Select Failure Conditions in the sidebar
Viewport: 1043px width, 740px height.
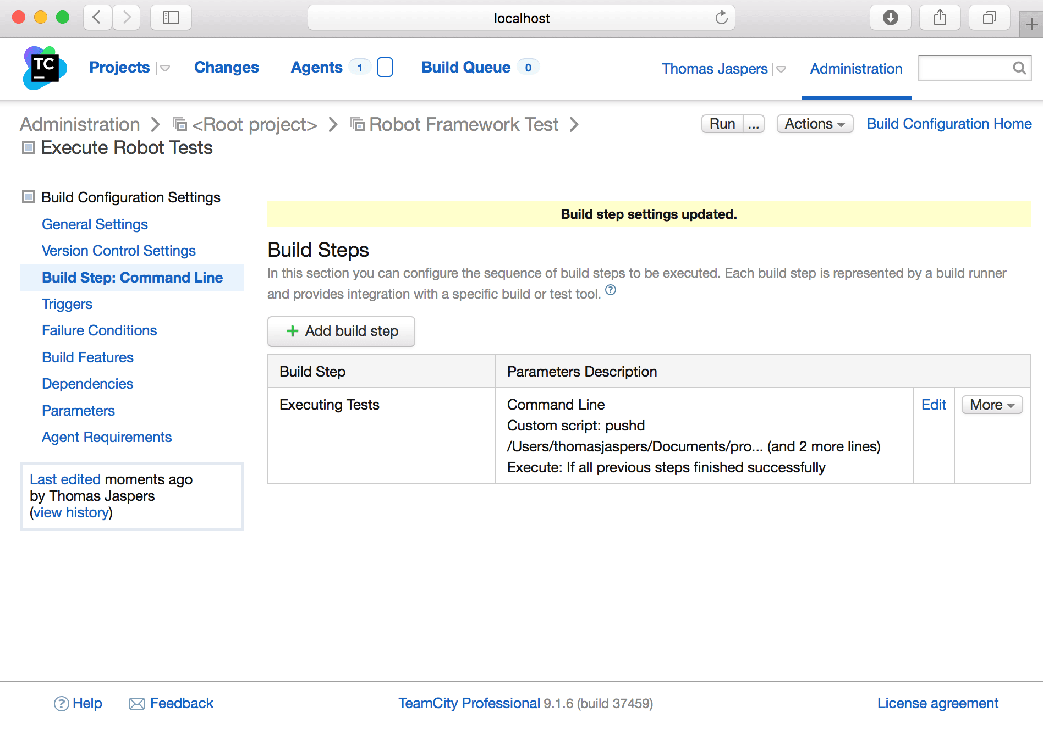click(x=99, y=330)
